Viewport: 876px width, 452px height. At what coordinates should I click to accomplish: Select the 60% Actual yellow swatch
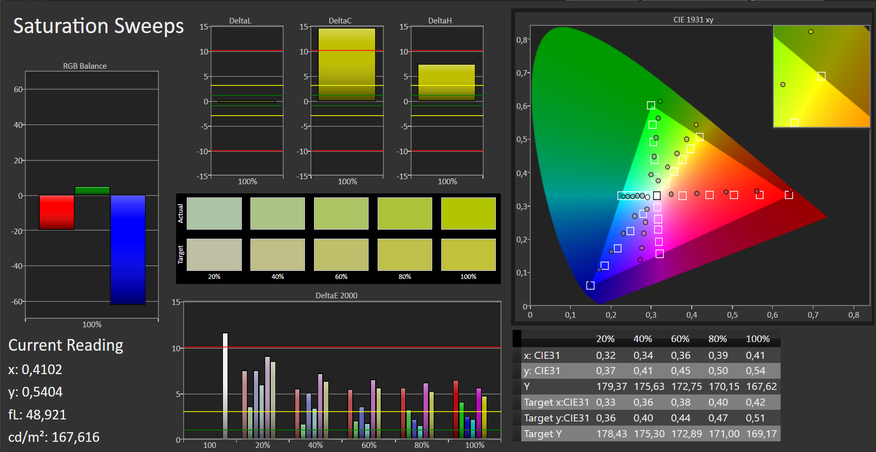tap(341, 213)
